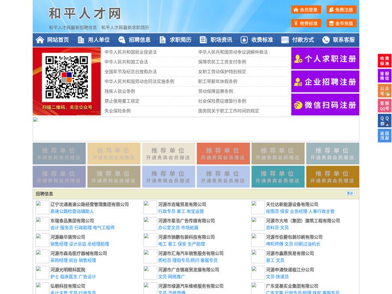Click the person icon on 个人求职注册 banner
The width and height of the screenshot is (392, 294).
pyautogui.click(x=298, y=59)
